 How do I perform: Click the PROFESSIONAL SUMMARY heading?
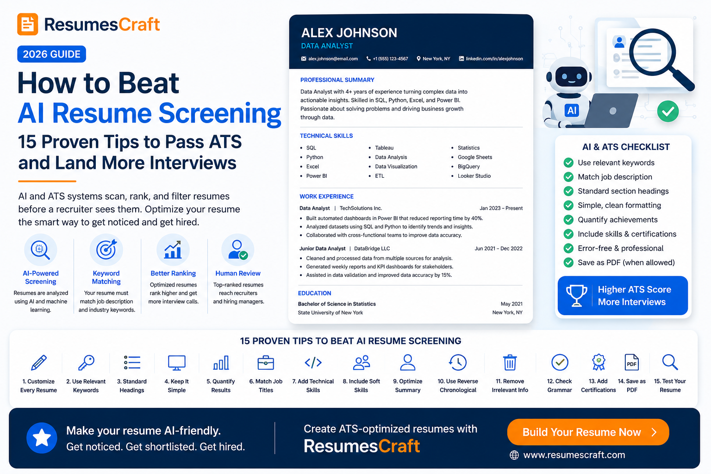pyautogui.click(x=337, y=80)
